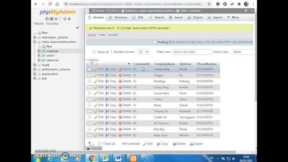The image size is (288, 162).
Task: Open the Sort by key dropdown
Action: 243,52
